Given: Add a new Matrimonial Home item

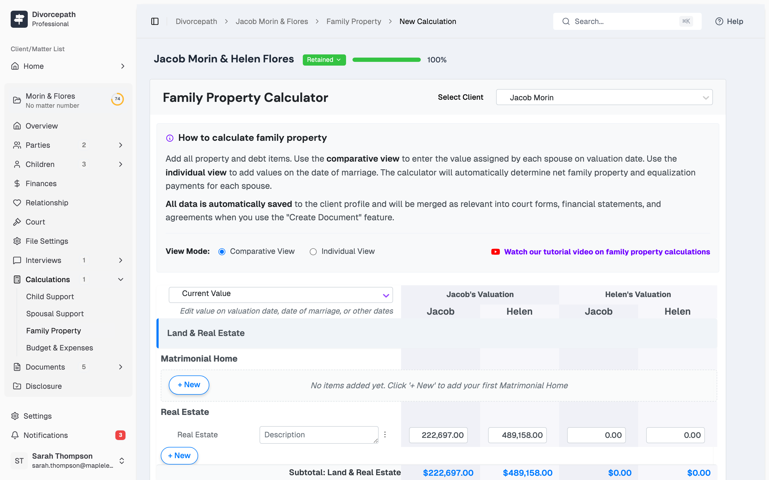Looking at the screenshot, I should (x=189, y=385).
